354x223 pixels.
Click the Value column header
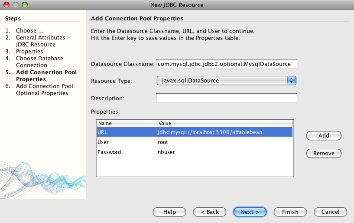tap(225, 123)
